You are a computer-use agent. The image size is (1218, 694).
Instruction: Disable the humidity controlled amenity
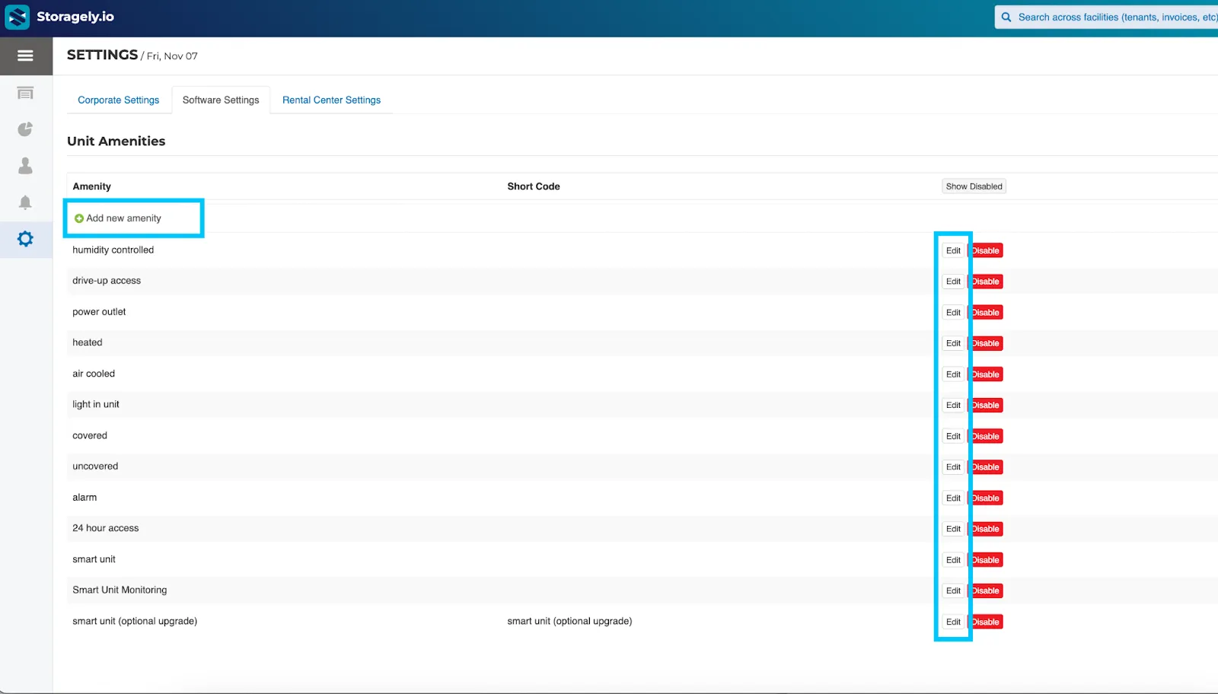[985, 250]
